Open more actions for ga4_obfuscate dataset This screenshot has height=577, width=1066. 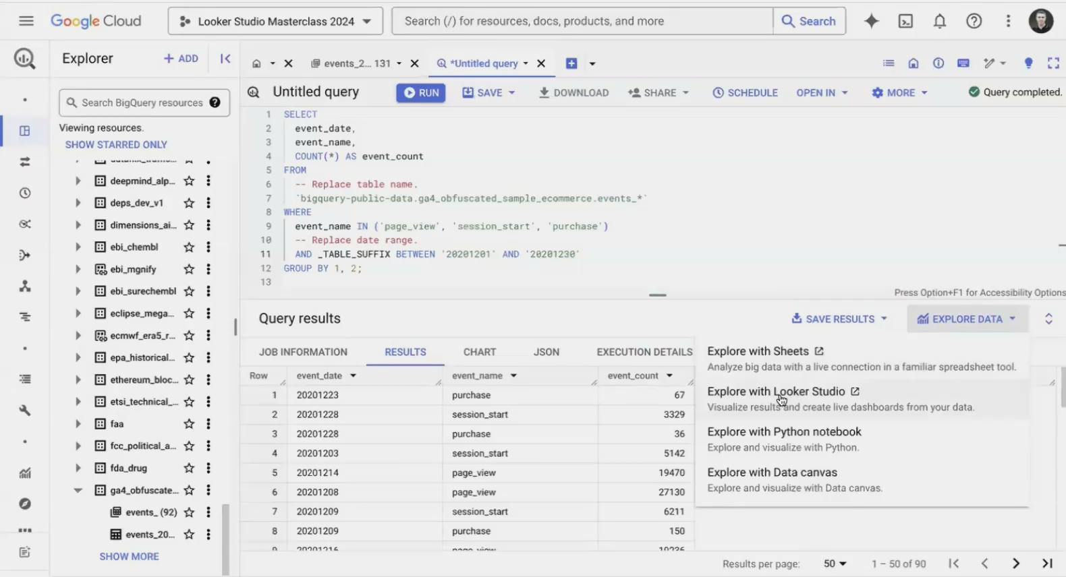(x=208, y=490)
